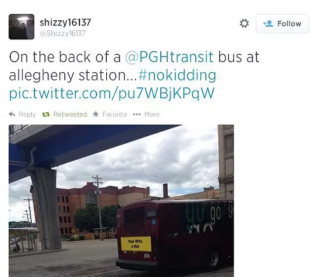The image size is (318, 277).
Task: Click the shizzy16137 display name
Action: [x=66, y=22]
